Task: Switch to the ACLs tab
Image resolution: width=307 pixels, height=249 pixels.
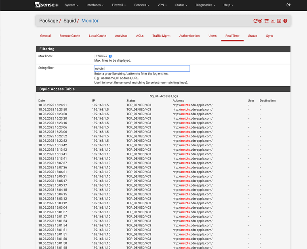Action: (x=140, y=36)
